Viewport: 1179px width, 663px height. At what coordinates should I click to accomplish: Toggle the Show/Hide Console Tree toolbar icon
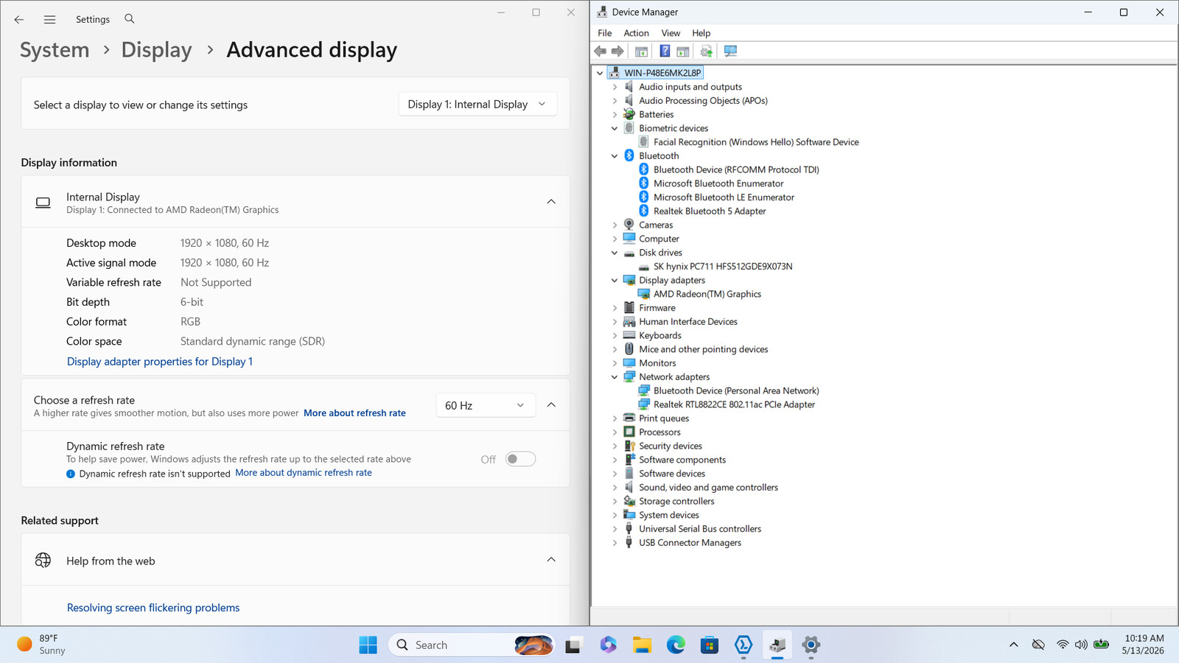[641, 51]
